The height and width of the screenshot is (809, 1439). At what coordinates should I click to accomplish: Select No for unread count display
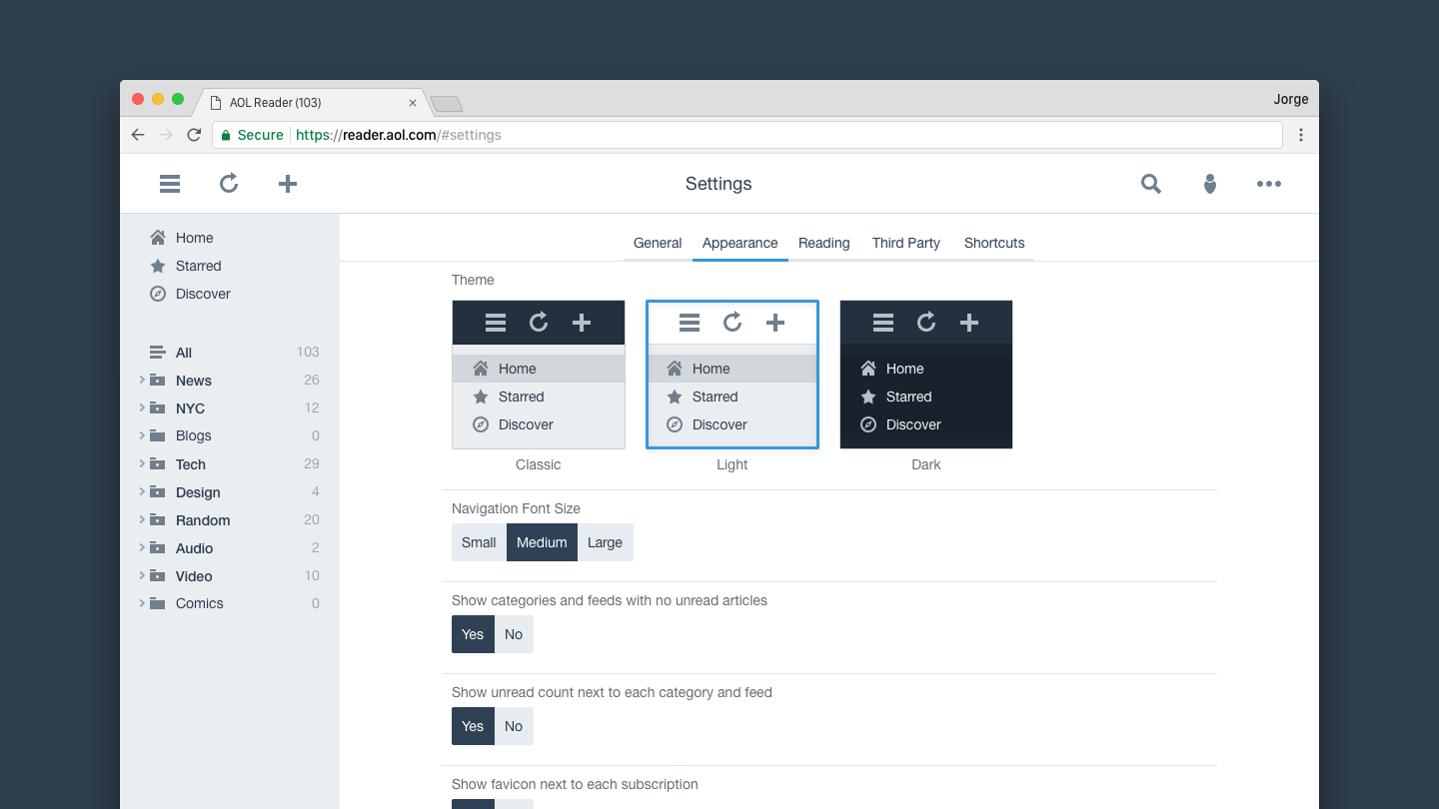click(514, 726)
